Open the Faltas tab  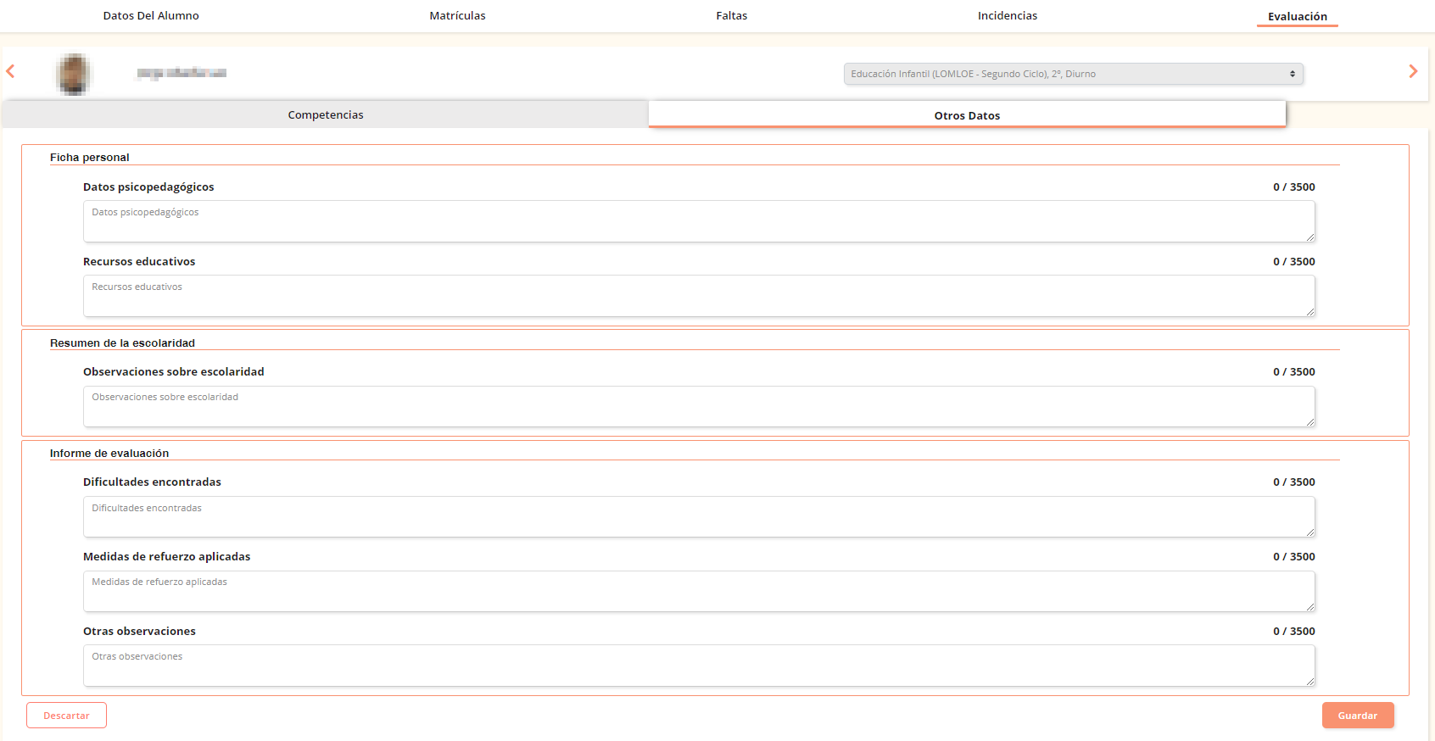pyautogui.click(x=732, y=16)
